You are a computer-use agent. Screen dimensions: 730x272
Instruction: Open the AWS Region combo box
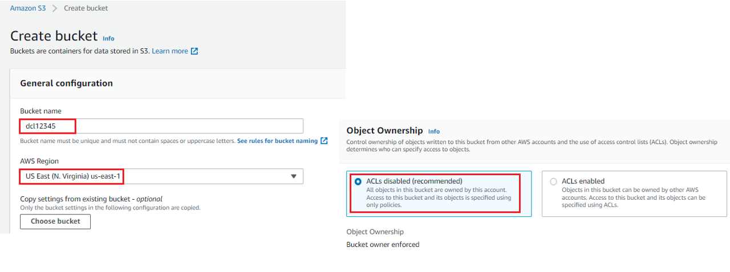161,176
